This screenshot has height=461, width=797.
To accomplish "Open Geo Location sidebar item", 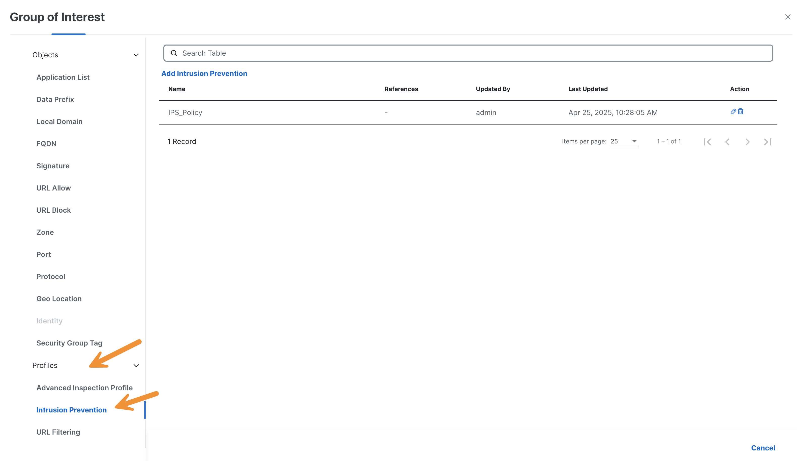I will pos(59,299).
